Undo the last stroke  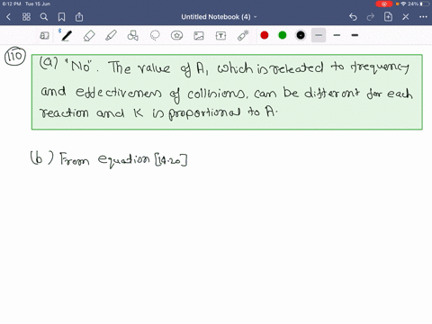click(x=353, y=17)
